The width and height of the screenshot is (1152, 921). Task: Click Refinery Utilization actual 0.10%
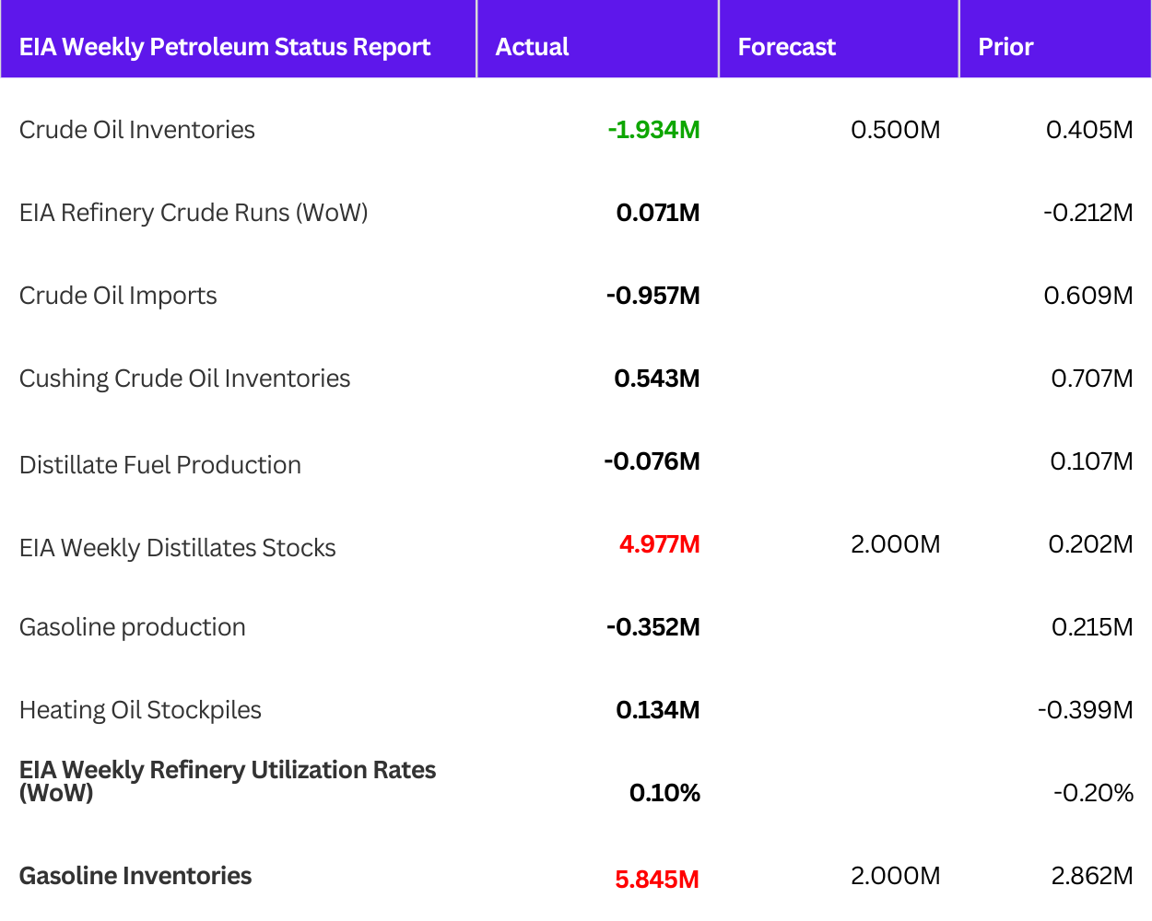pos(664,793)
